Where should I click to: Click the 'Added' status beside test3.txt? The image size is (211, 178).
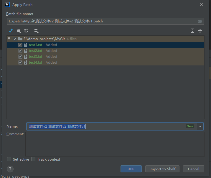point(51,57)
